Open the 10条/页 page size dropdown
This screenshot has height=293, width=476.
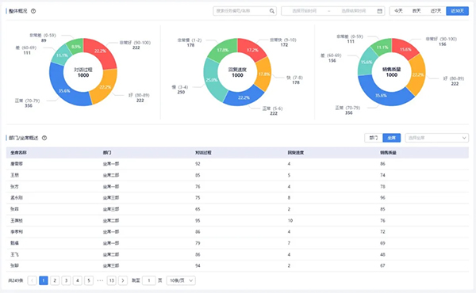[181, 280]
